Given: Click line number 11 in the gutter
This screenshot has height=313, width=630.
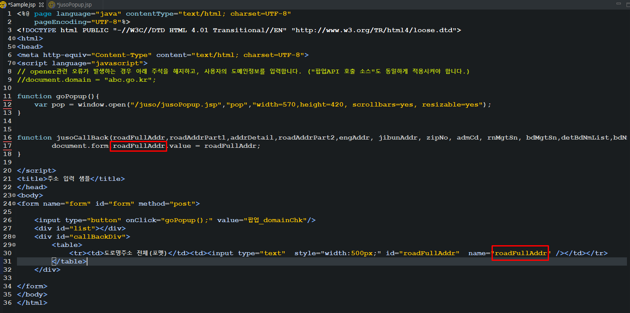Looking at the screenshot, I should pyautogui.click(x=7, y=96).
